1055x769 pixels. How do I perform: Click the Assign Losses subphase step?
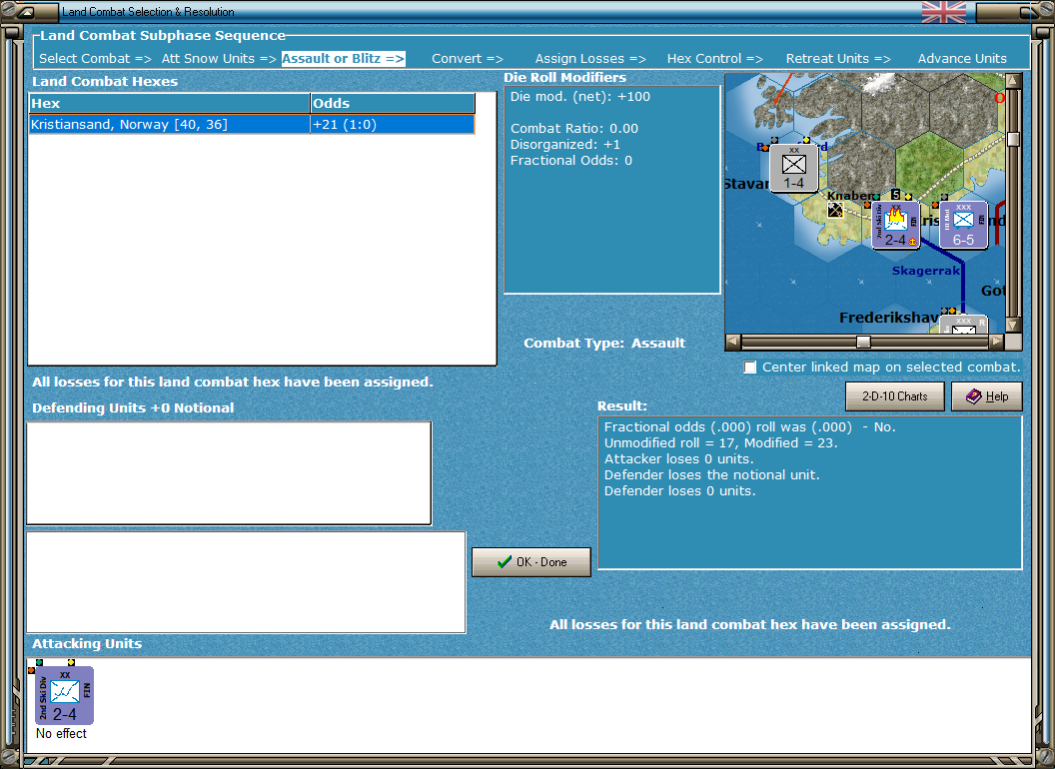pos(590,59)
